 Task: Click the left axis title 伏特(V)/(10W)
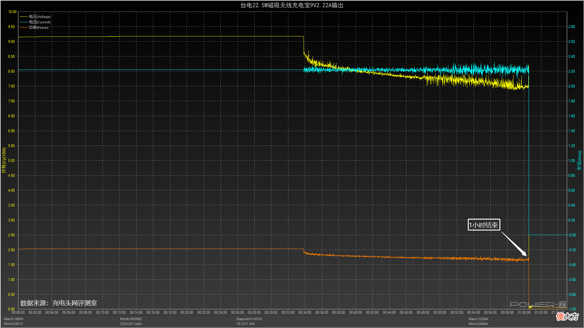pos(4,160)
